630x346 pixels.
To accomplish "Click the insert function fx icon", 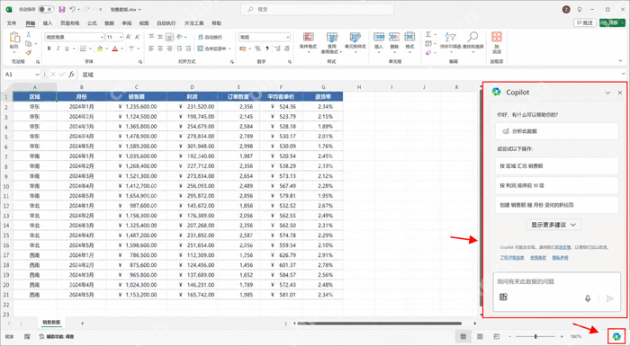I will click(x=71, y=75).
